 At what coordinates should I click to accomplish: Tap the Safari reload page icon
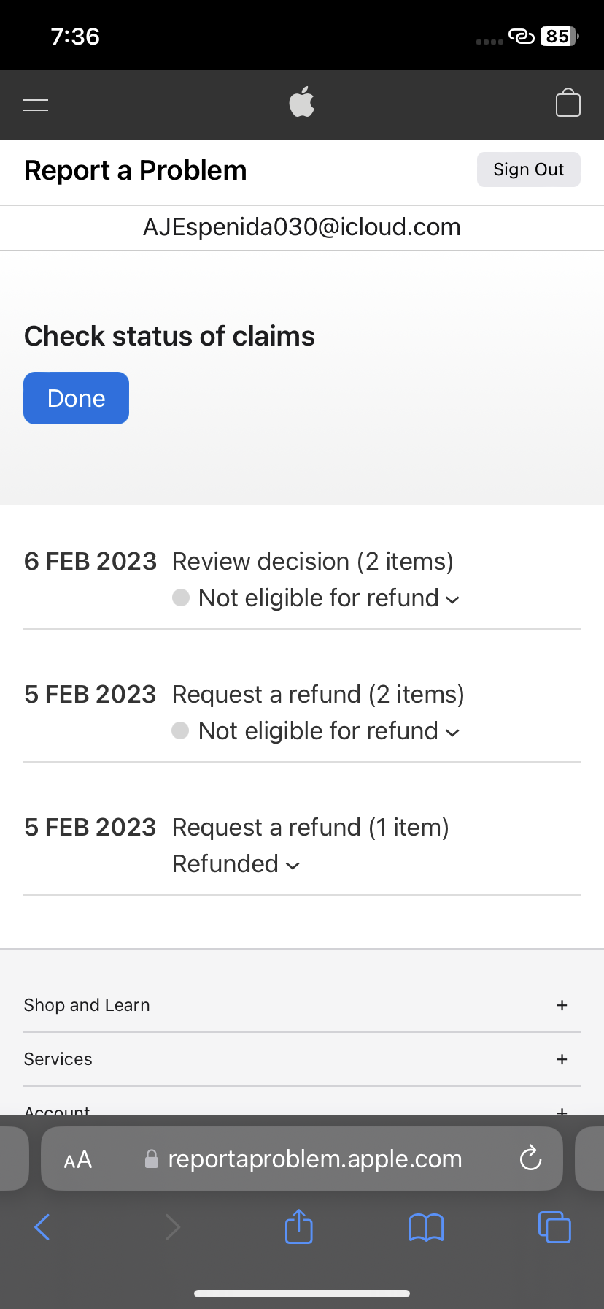tap(530, 1158)
